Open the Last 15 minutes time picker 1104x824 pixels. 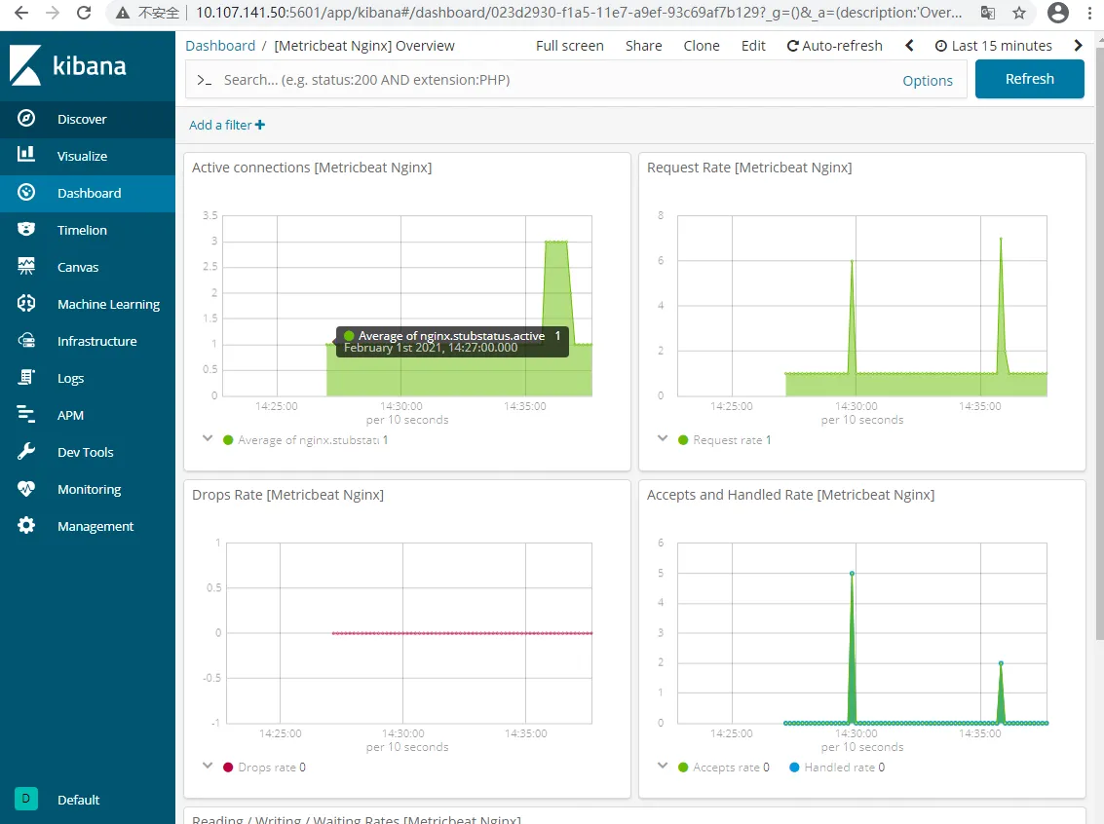click(994, 46)
